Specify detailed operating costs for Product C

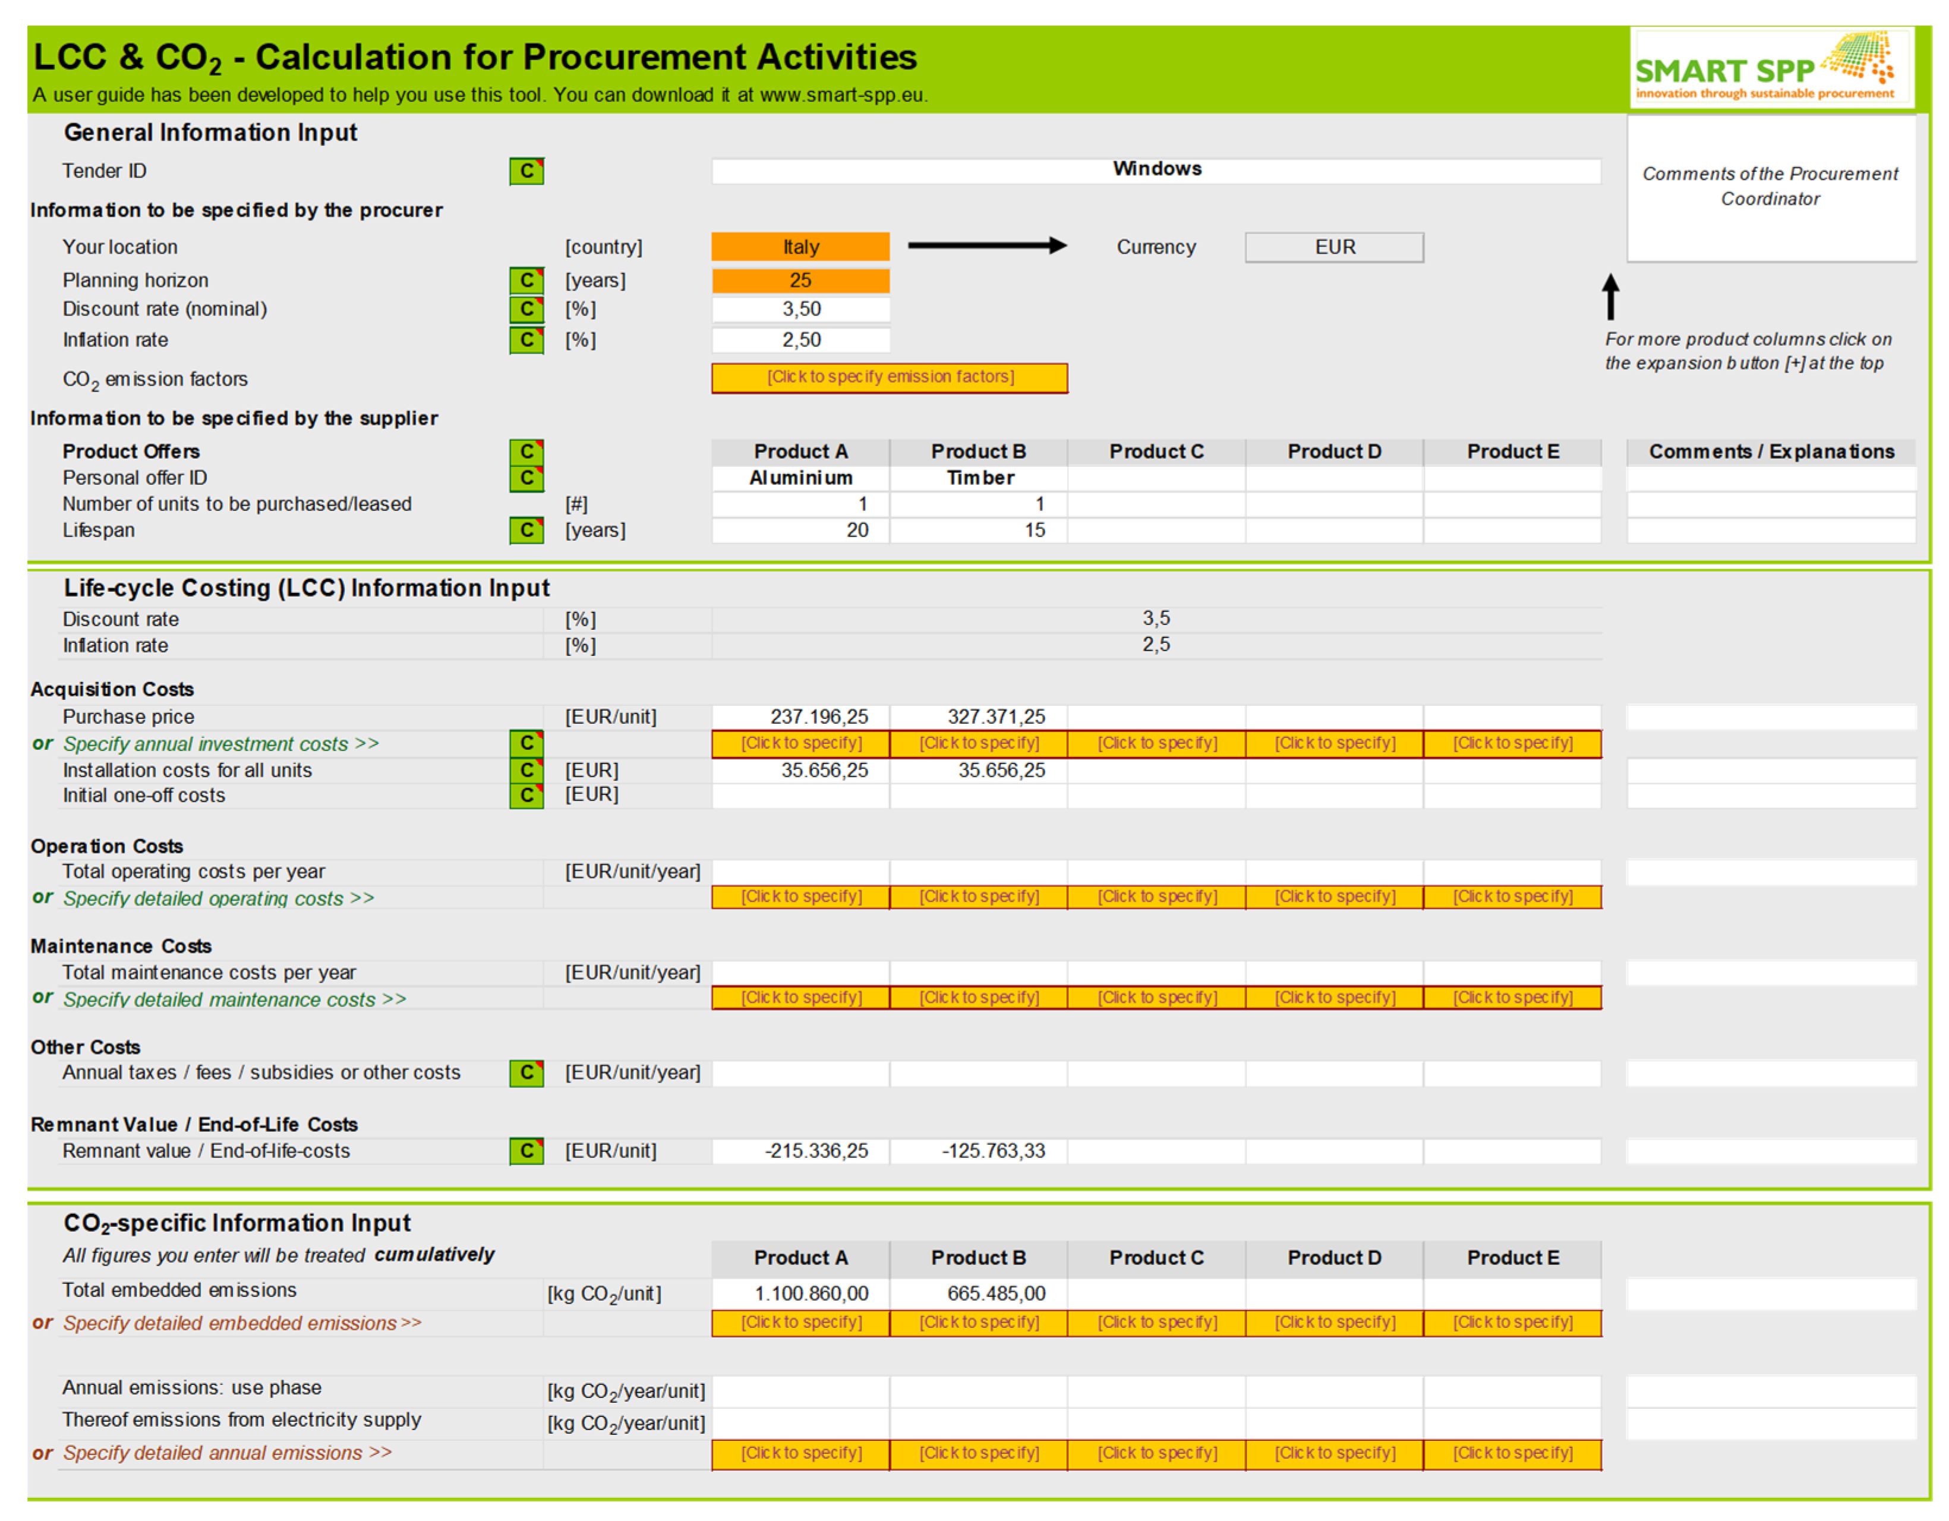pos(1156,897)
